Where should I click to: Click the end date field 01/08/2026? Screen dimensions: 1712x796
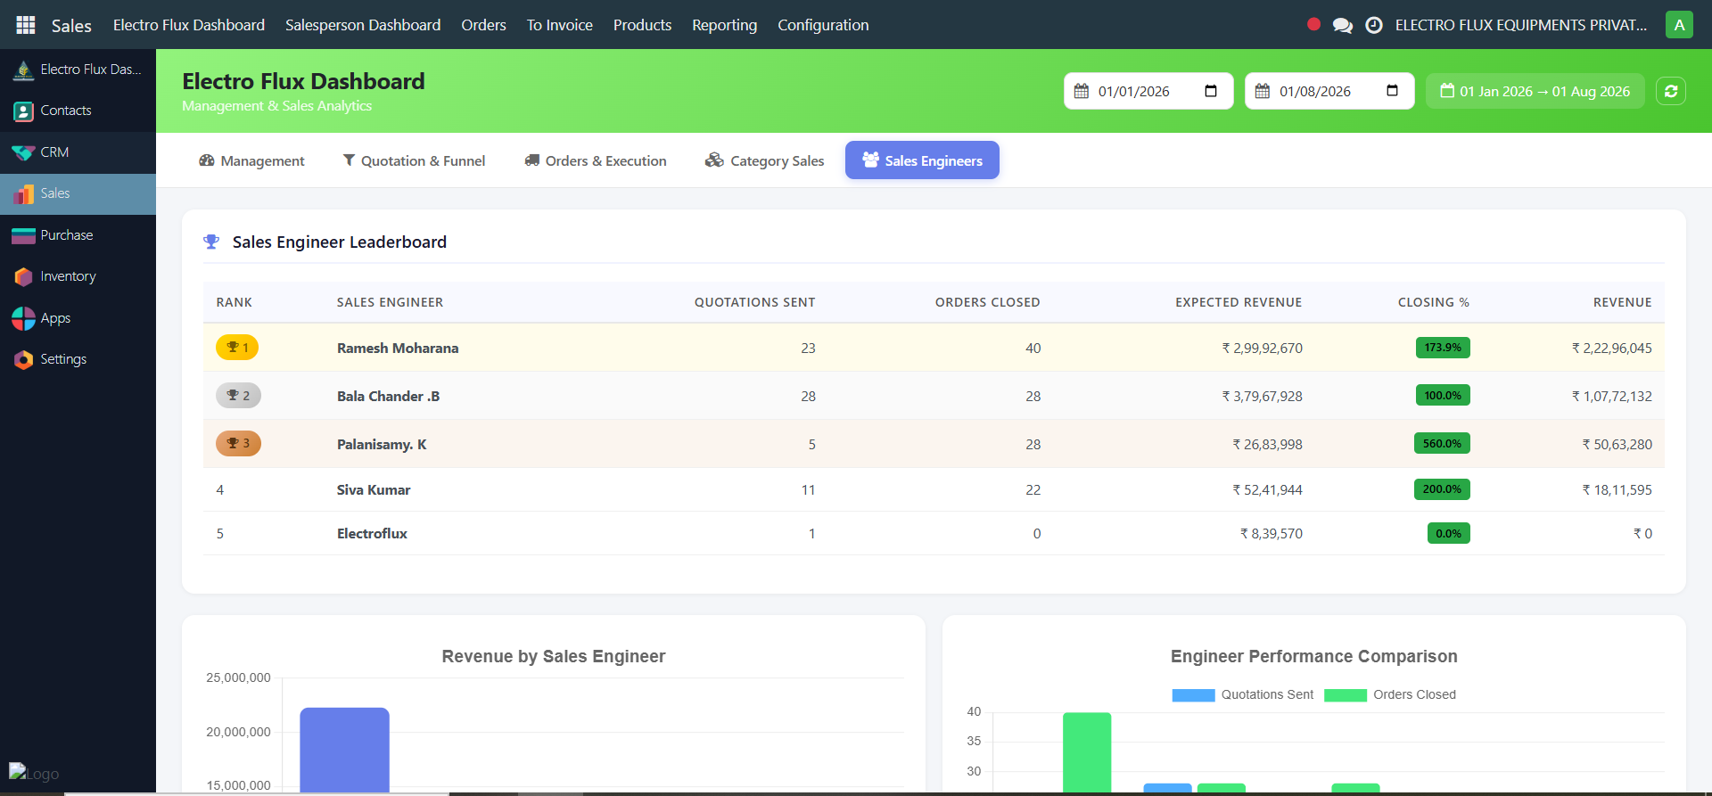1329,91
